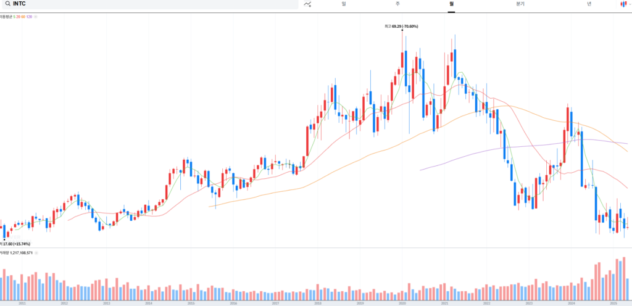Select the 5-period moving average value
Viewport: 632px width, 306px height.
pyautogui.click(x=14, y=16)
